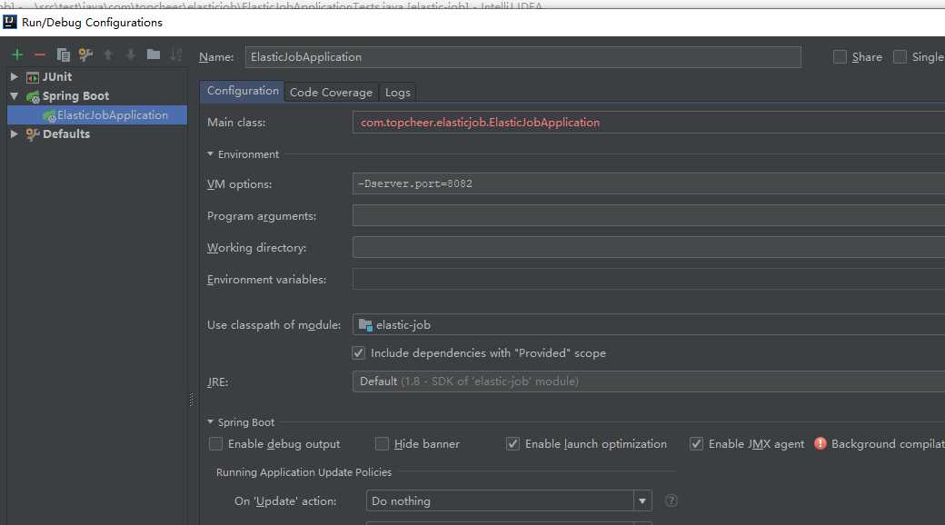Screen dimensions: 945x525
Task: Open On 'Update' action dropdown arrow
Action: (x=642, y=500)
